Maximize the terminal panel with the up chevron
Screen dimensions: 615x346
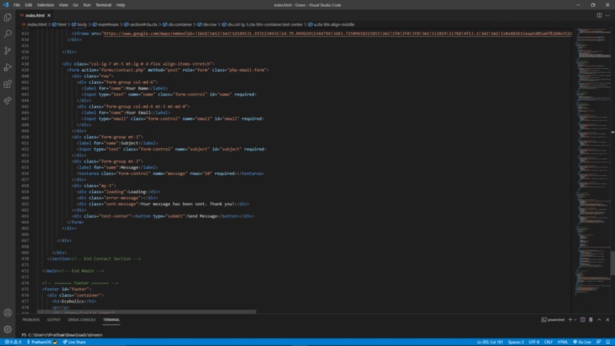(599, 320)
